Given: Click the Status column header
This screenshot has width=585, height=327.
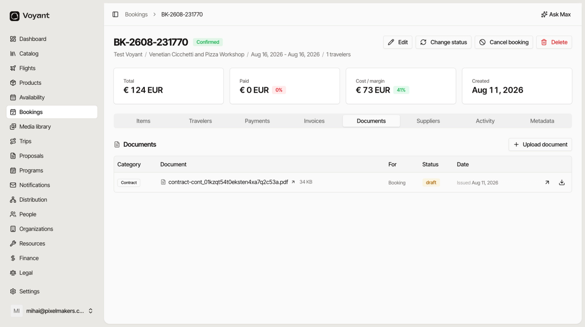Looking at the screenshot, I should pos(430,165).
